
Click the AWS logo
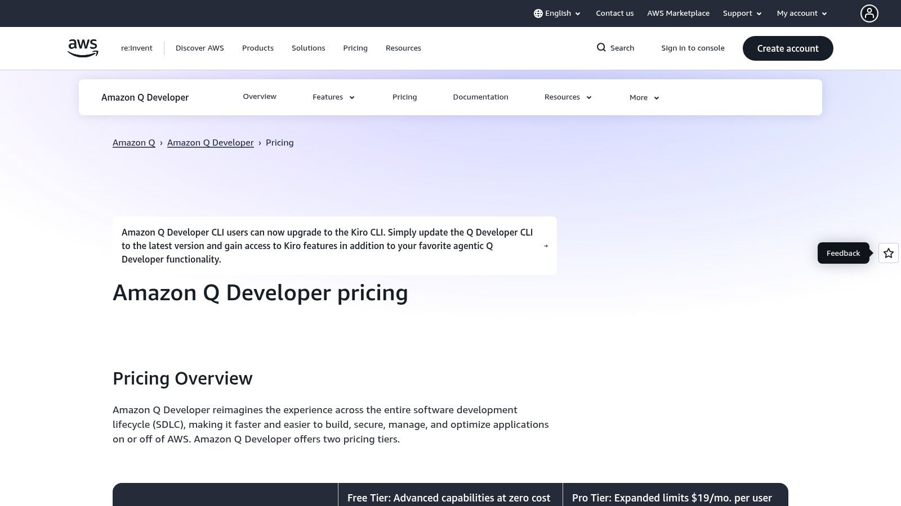tap(82, 48)
